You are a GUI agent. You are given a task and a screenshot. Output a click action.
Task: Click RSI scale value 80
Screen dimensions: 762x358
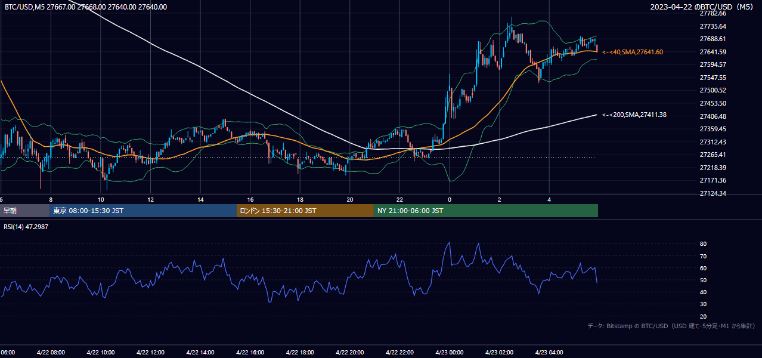click(x=703, y=244)
